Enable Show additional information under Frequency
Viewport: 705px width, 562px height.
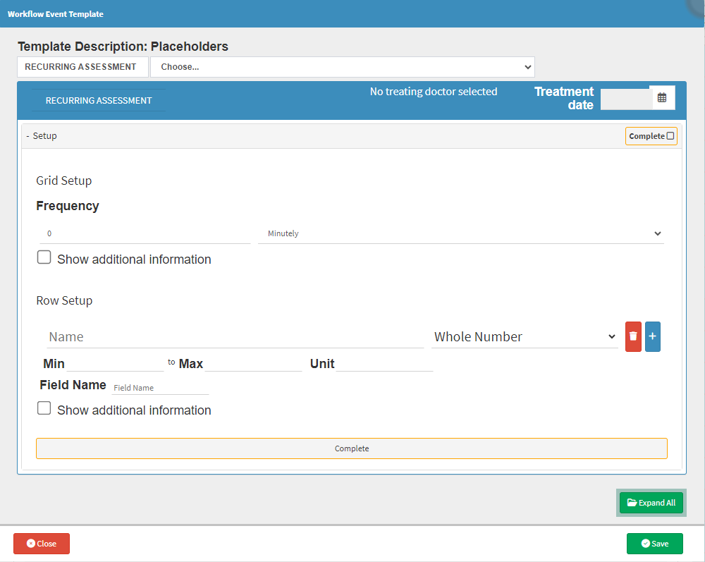coord(44,258)
